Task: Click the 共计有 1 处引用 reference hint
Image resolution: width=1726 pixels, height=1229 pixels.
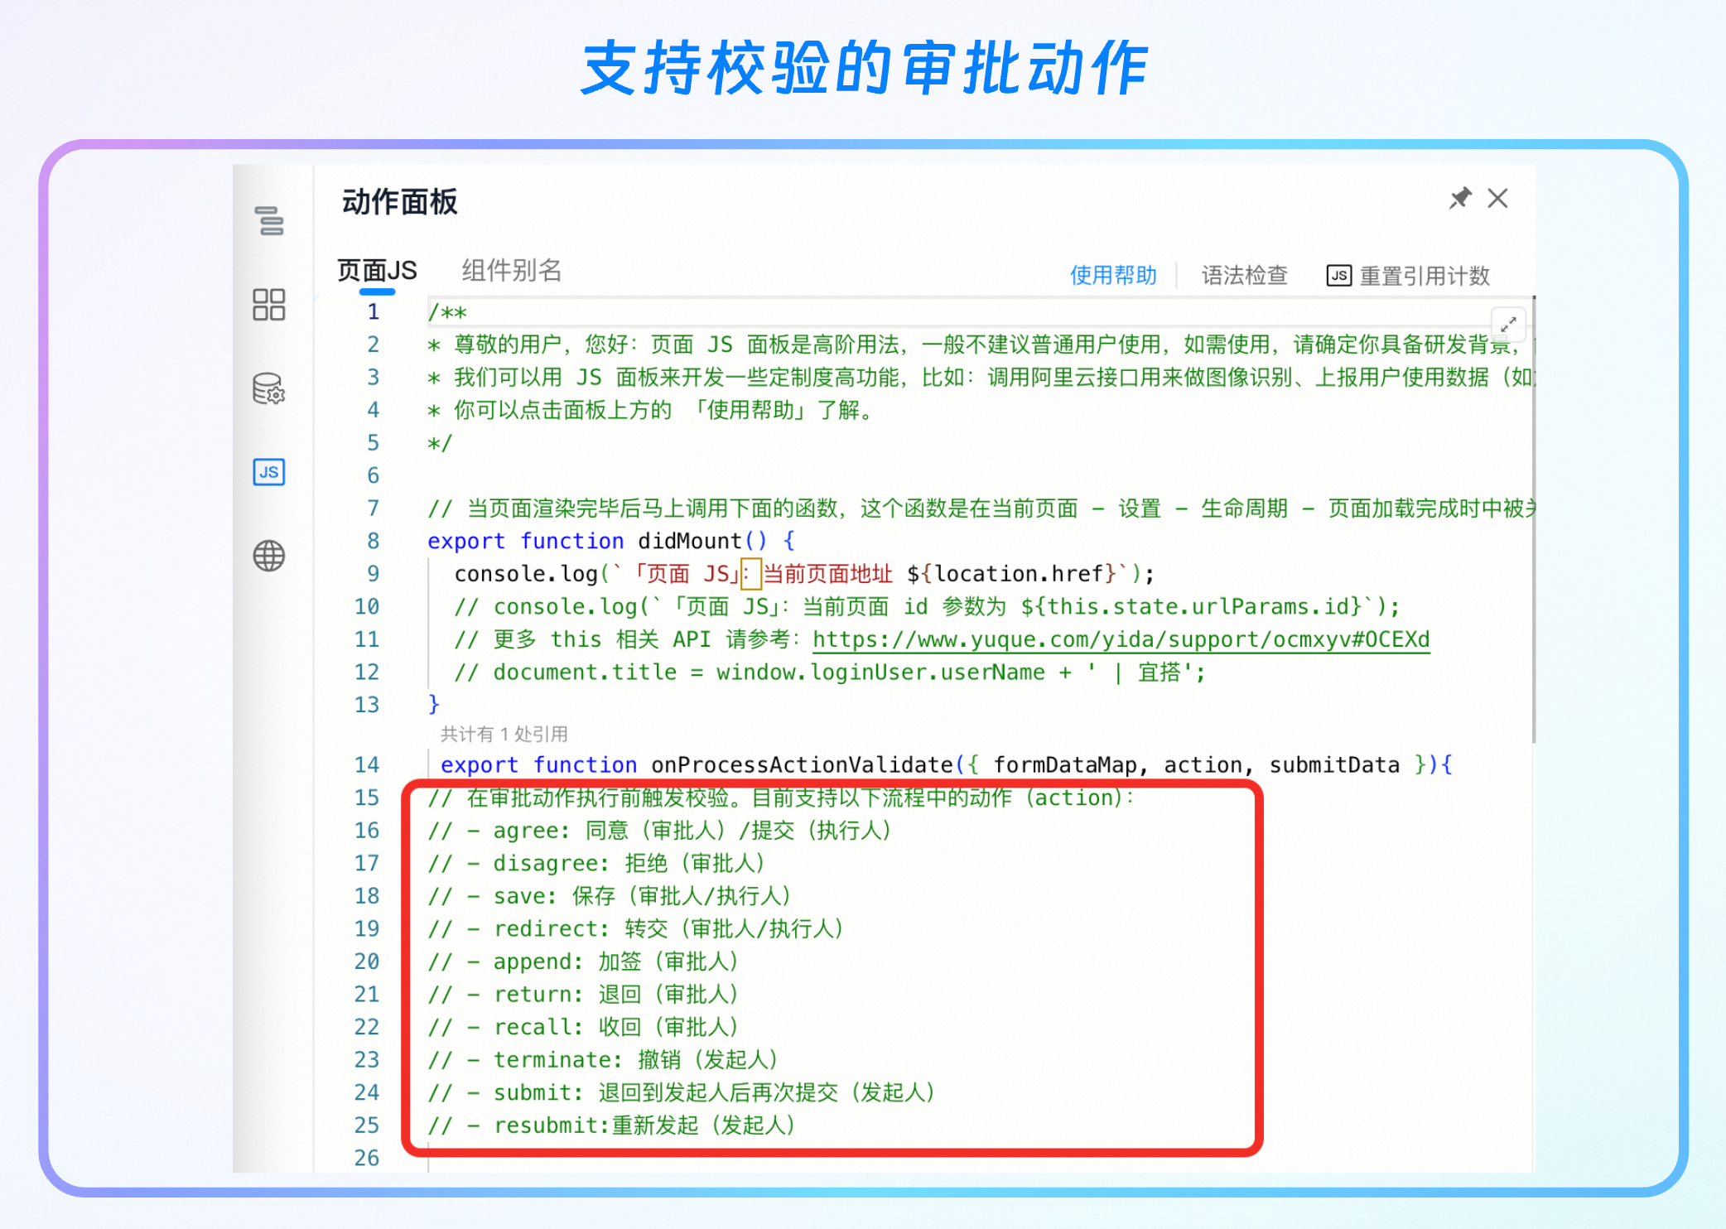Action: click(504, 734)
